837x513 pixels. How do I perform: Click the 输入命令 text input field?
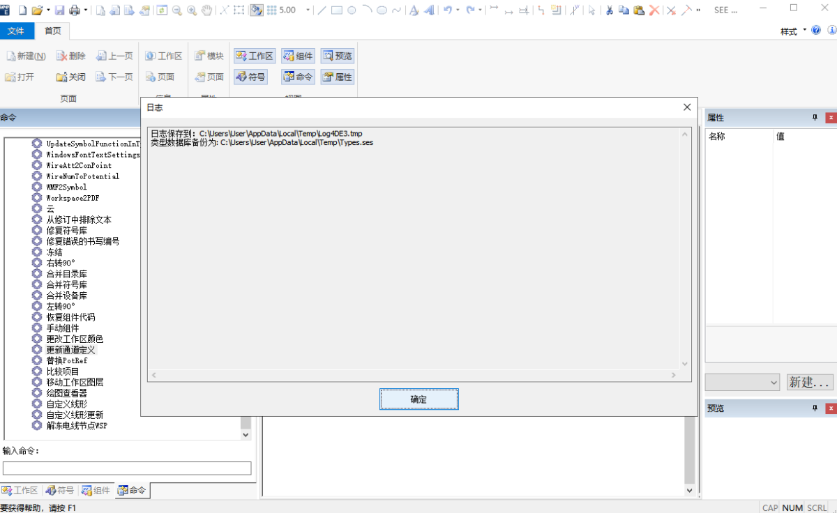(127, 468)
